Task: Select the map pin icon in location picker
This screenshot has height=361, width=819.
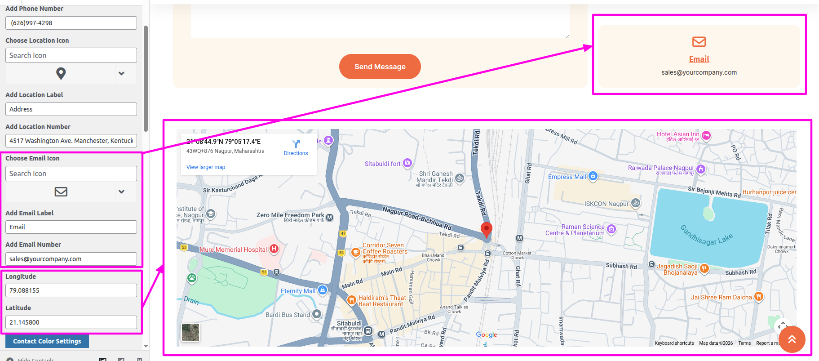Action: click(x=61, y=73)
